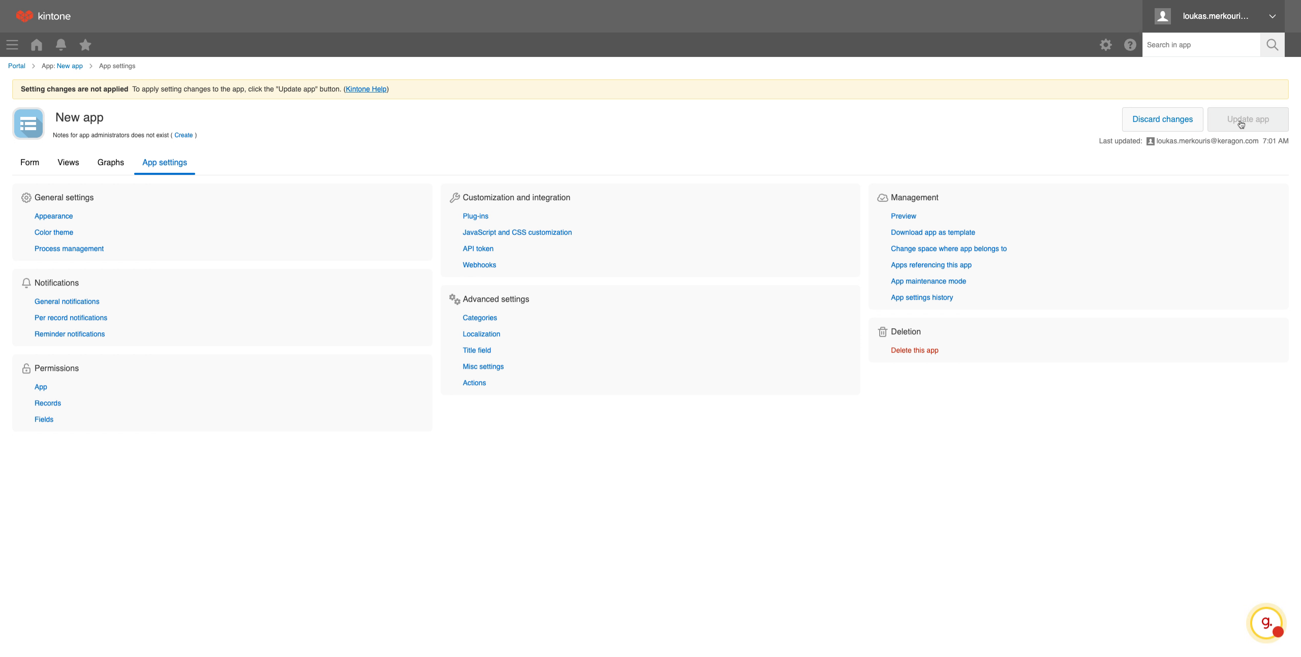
Task: Open the help question mark icon
Action: [x=1130, y=45]
